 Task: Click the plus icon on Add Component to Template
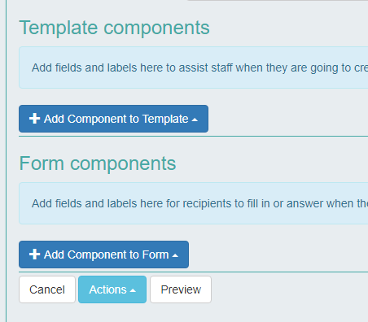pos(34,119)
